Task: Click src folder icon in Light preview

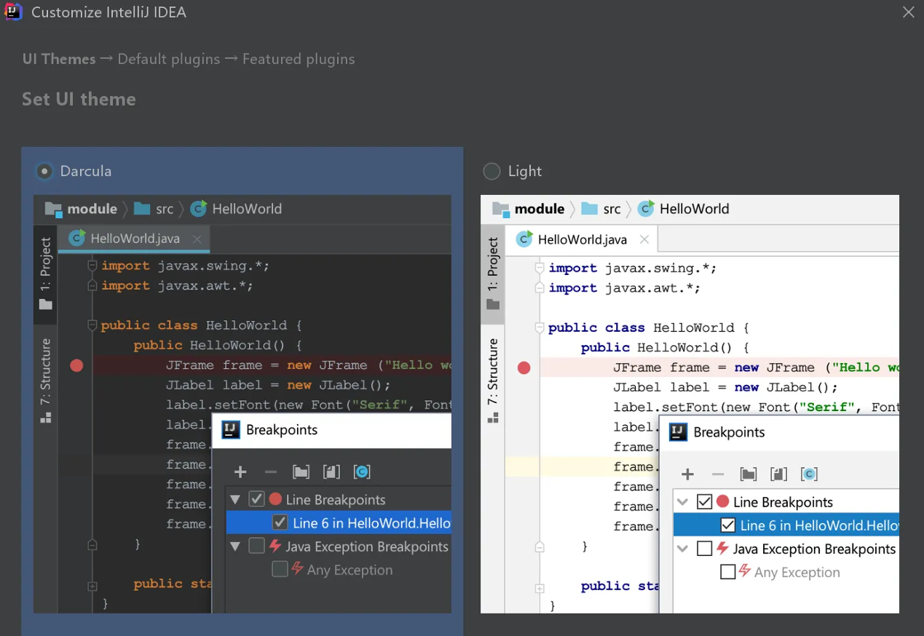Action: 589,209
